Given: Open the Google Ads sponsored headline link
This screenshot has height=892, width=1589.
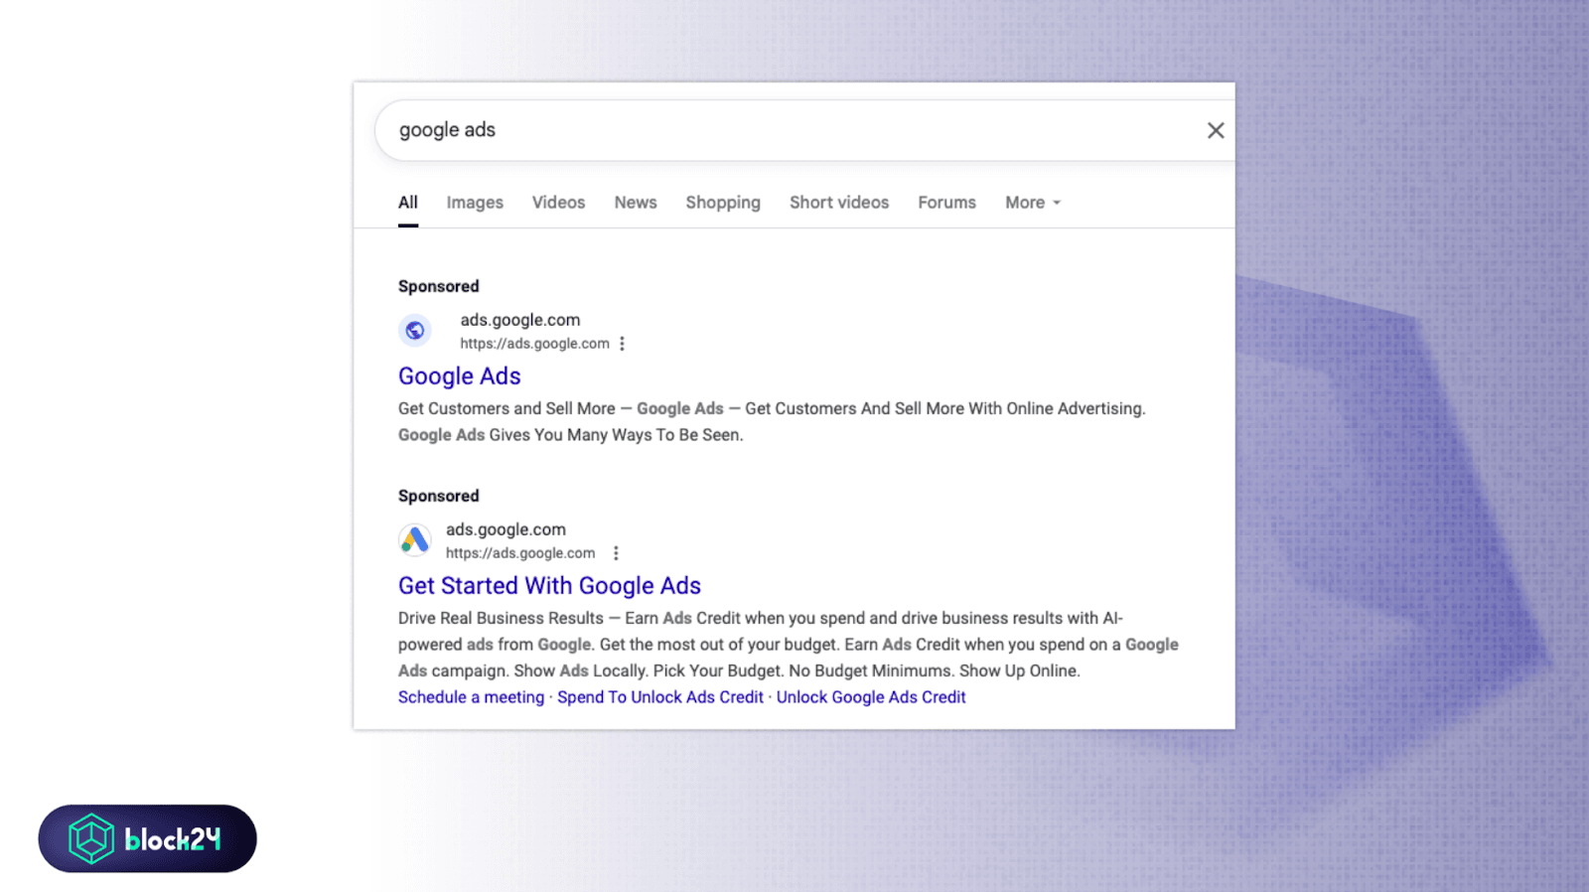Looking at the screenshot, I should pyautogui.click(x=460, y=376).
